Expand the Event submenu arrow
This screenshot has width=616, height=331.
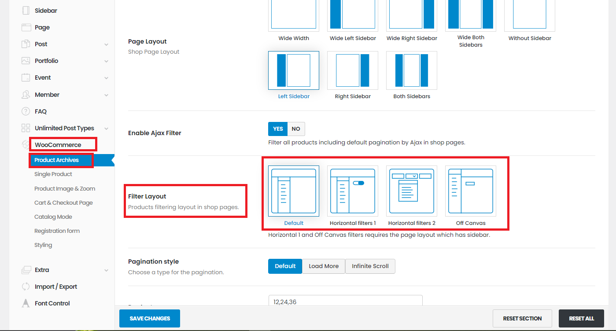tap(106, 78)
